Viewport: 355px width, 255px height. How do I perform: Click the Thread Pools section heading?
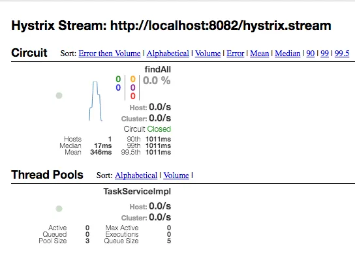point(48,175)
